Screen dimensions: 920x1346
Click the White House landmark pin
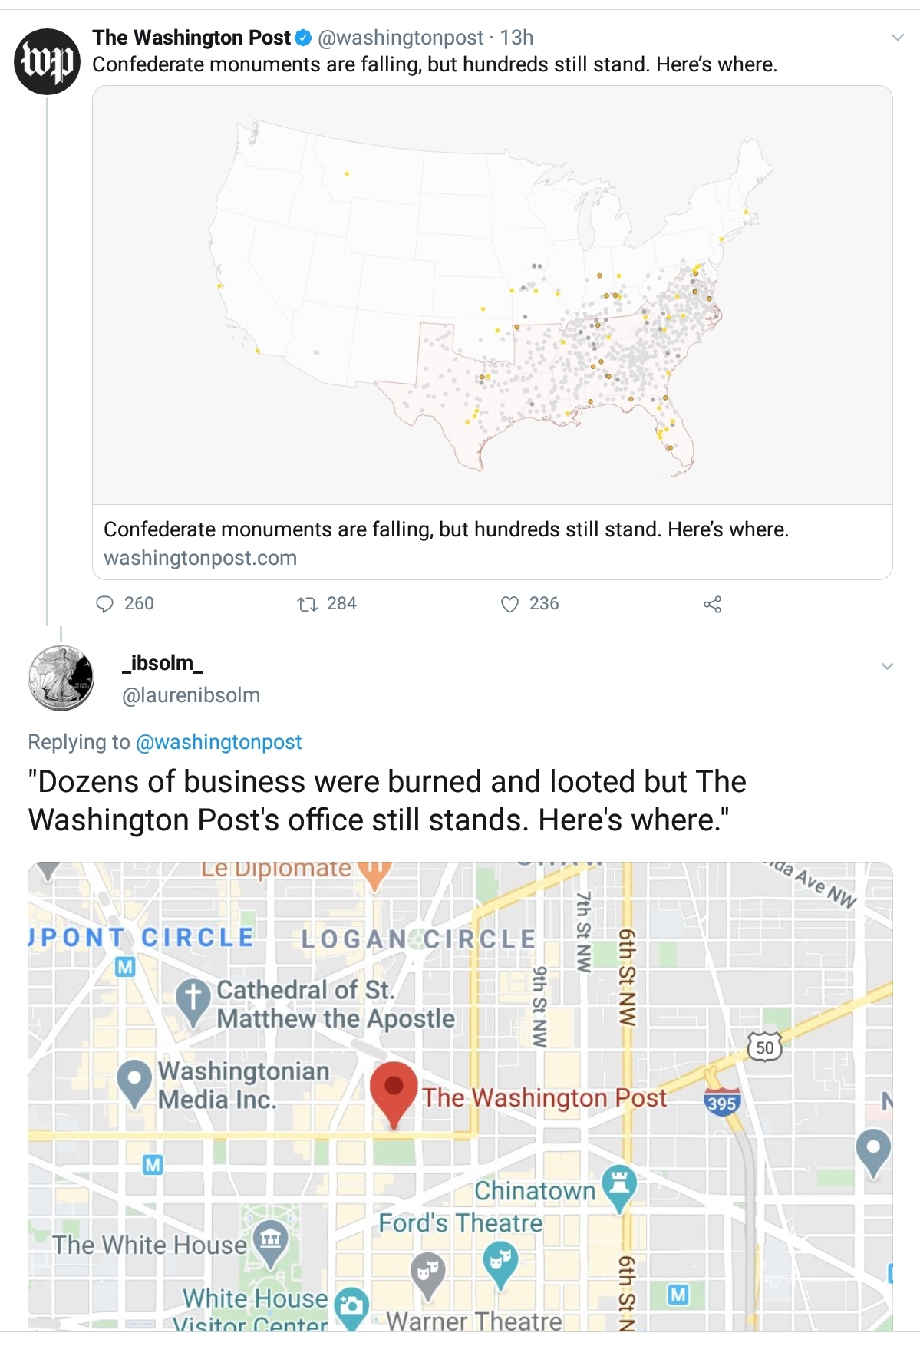click(x=270, y=1241)
